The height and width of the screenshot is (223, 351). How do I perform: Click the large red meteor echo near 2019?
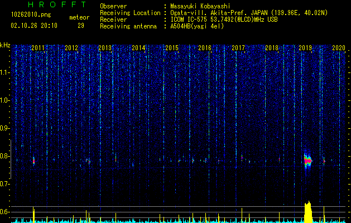[x=308, y=161]
